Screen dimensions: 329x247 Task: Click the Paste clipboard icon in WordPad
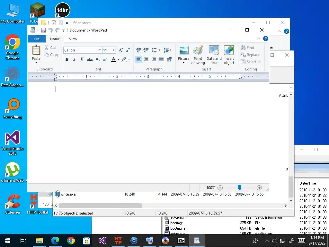point(36,50)
